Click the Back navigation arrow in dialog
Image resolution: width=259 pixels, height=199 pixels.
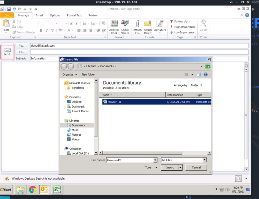(x=64, y=66)
